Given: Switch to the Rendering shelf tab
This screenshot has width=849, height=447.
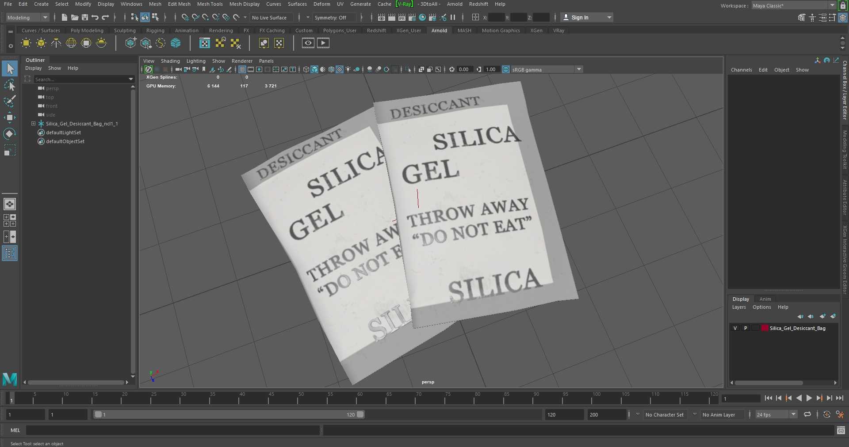Looking at the screenshot, I should 221,30.
